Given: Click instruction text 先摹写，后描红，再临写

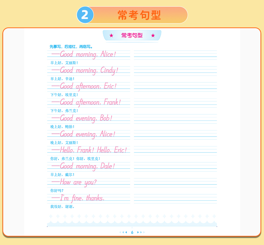Looking at the screenshot, I should (71, 46).
